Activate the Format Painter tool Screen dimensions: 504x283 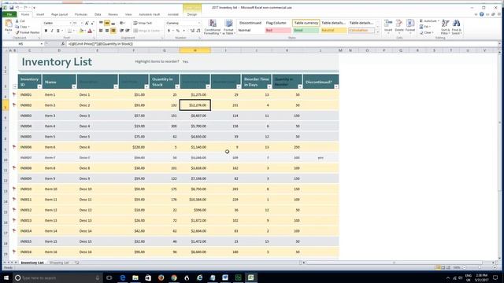(28, 32)
